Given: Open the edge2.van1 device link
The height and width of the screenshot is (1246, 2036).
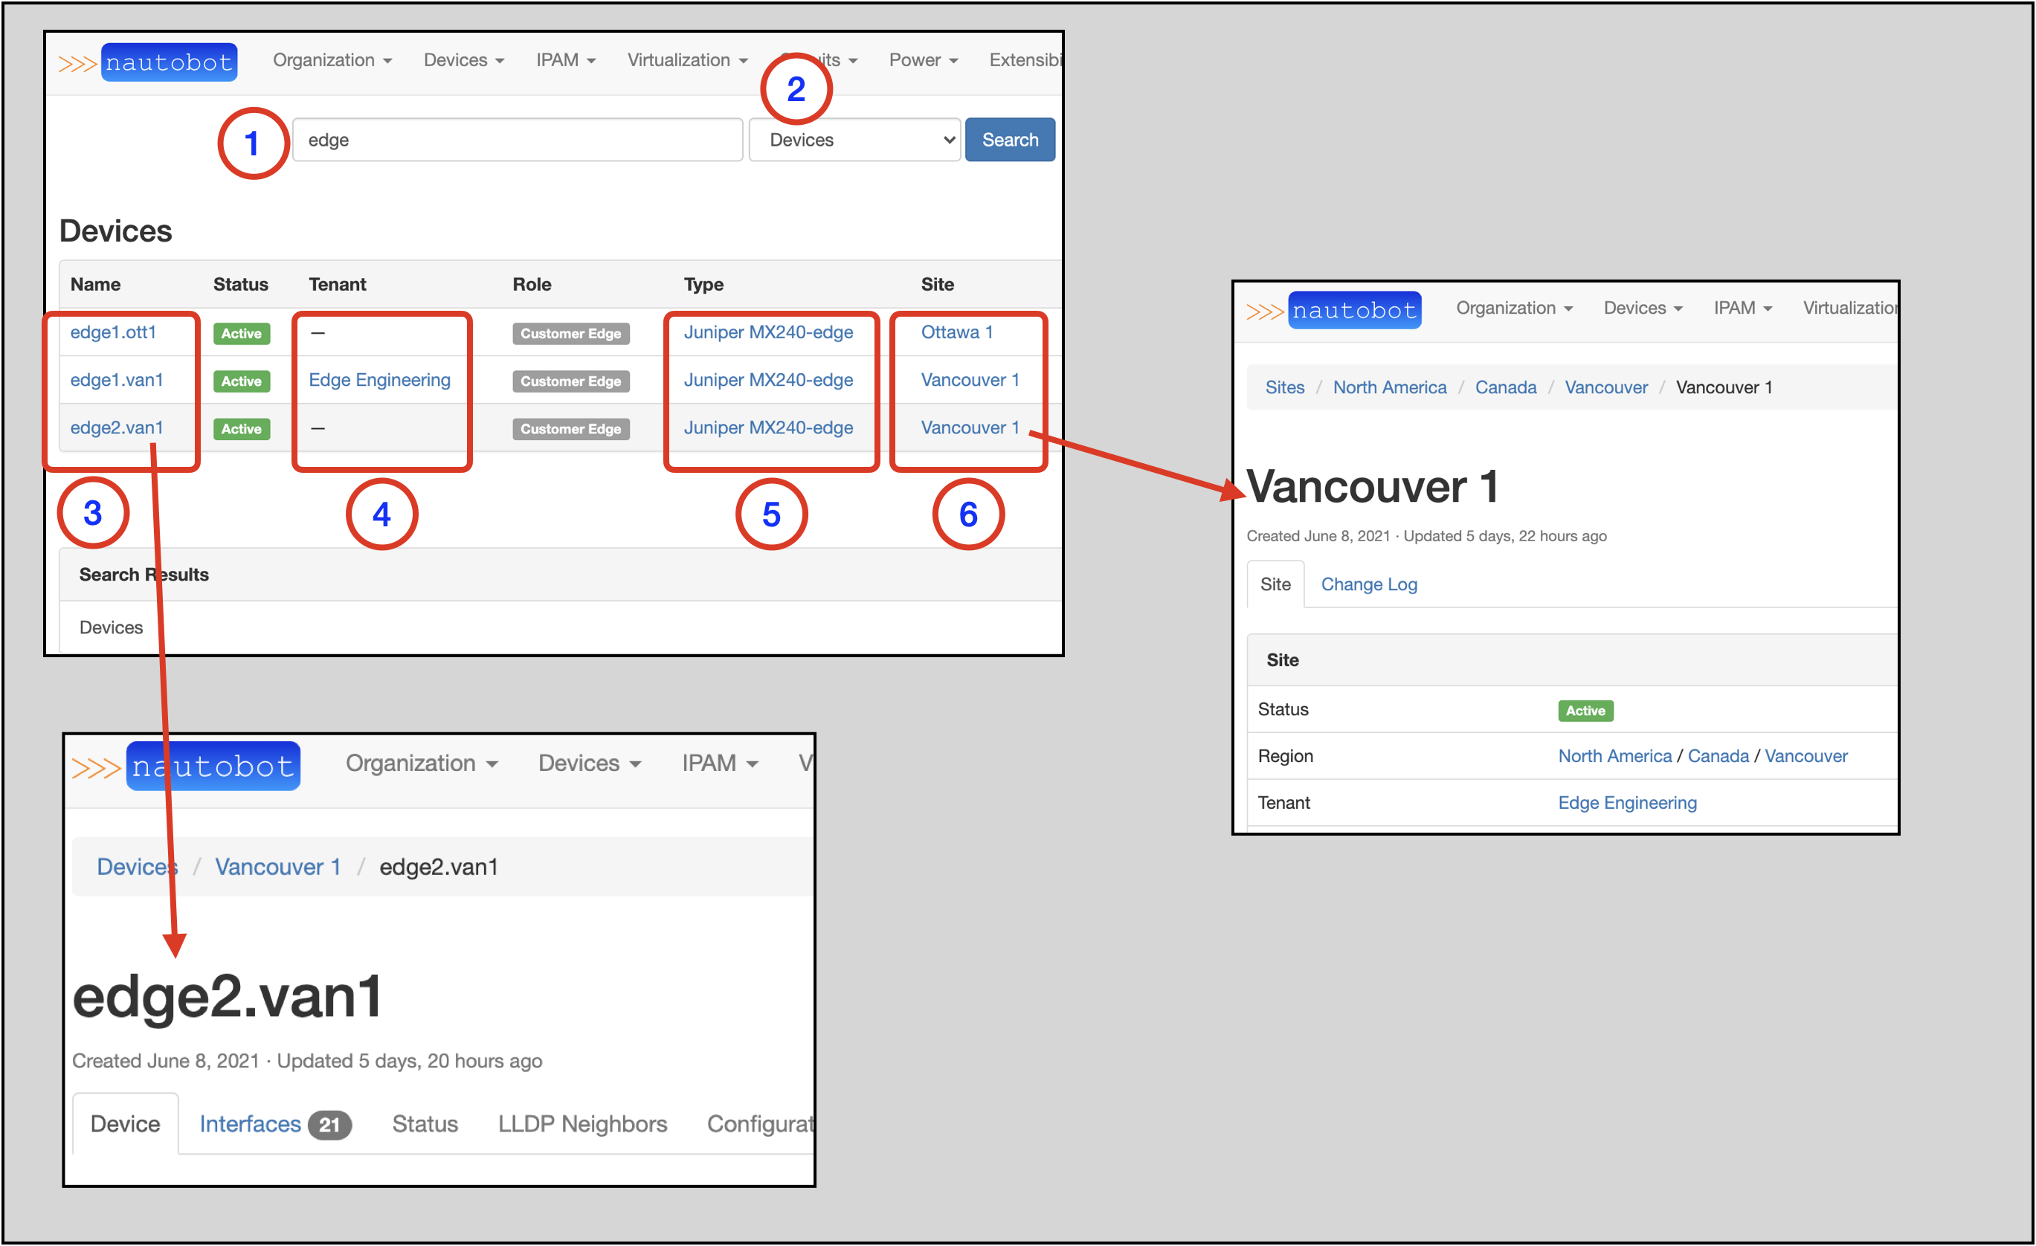Looking at the screenshot, I should (116, 427).
